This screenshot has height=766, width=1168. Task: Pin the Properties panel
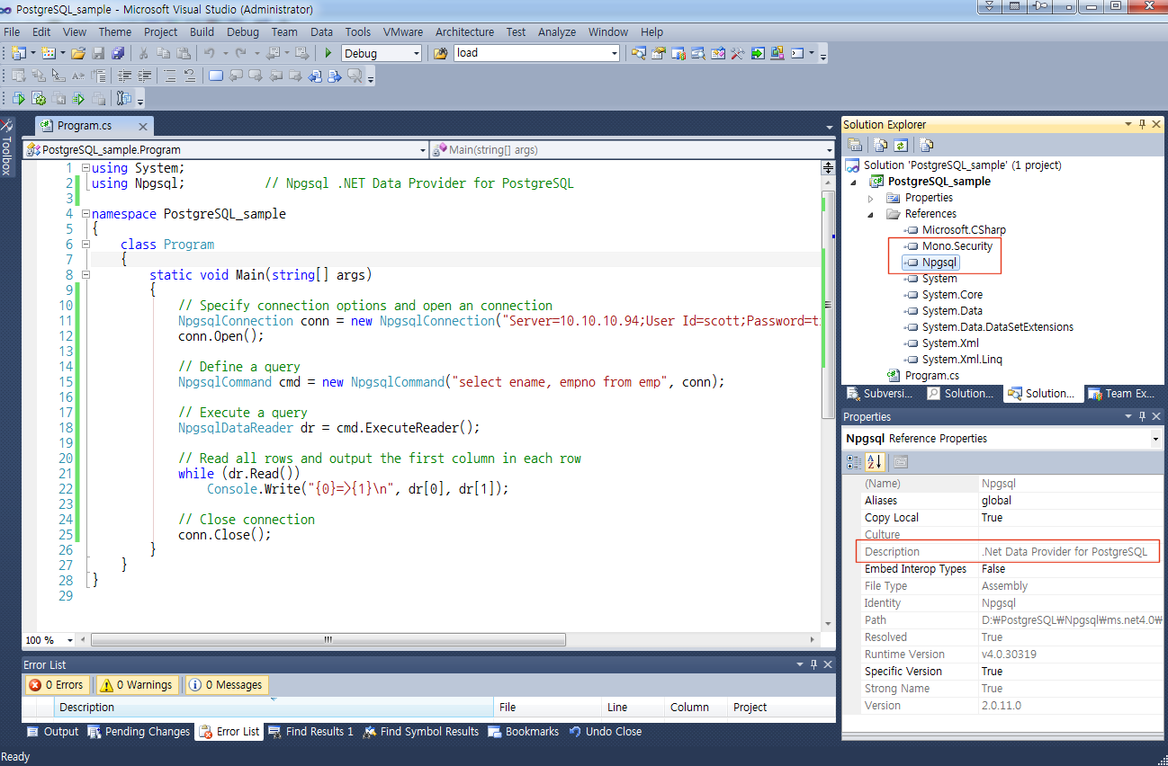[1142, 416]
